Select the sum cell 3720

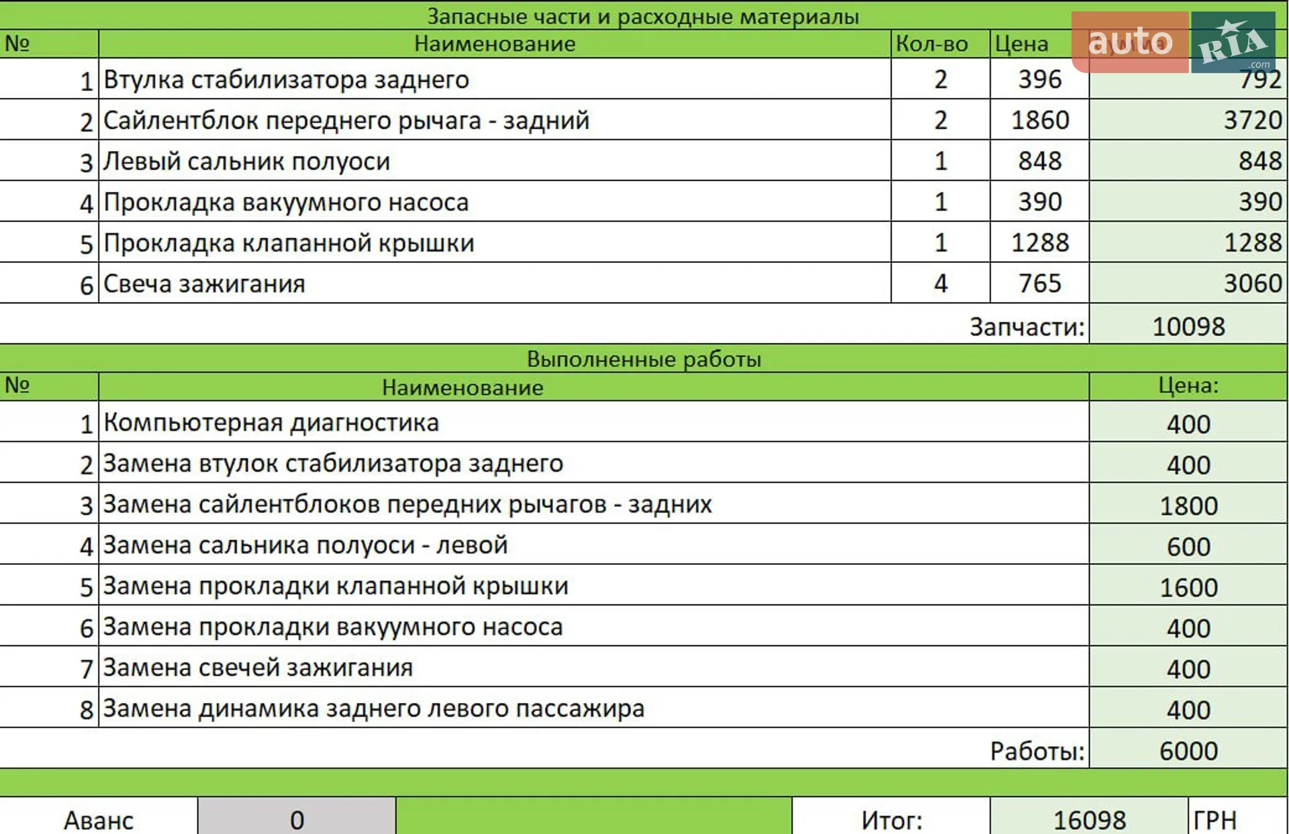[x=1188, y=120]
